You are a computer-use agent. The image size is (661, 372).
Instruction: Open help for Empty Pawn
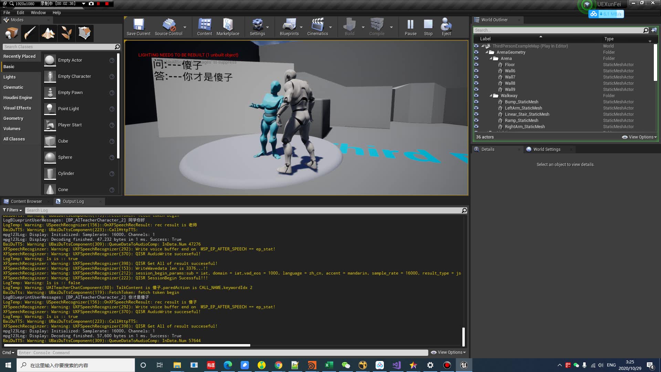112,93
